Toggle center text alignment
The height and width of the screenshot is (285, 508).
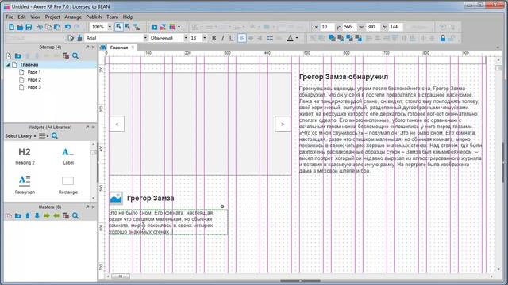251,38
